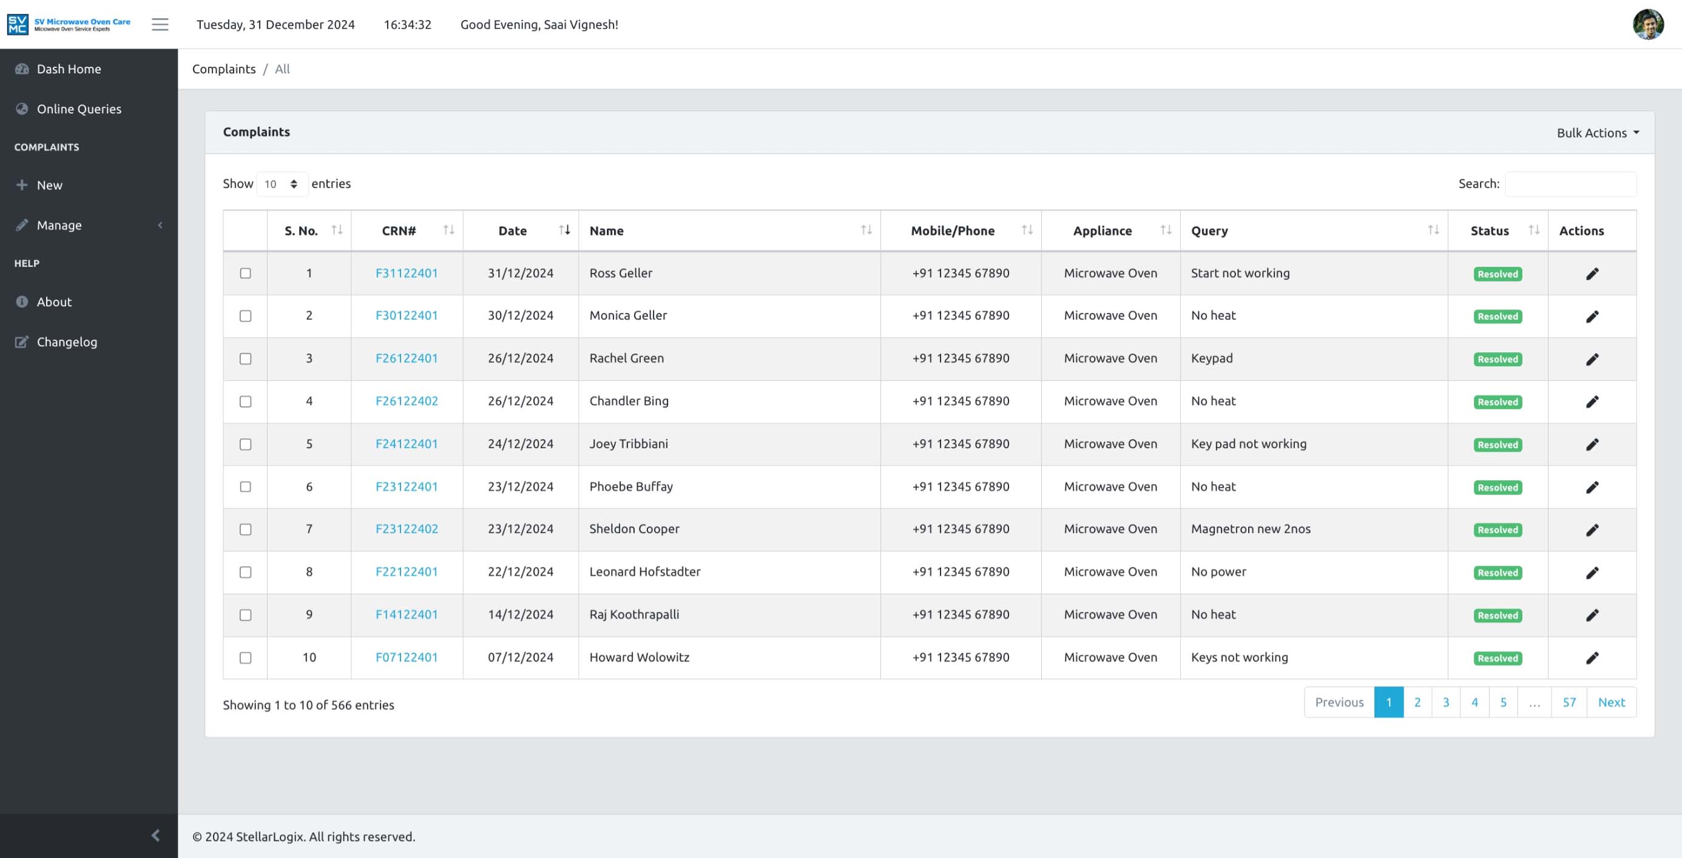Screen dimensions: 1682x858
Task: Click the hamburger menu toggle icon
Action: [x=160, y=24]
